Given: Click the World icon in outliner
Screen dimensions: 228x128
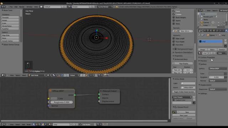Looking at the screenshot, I should pyautogui.click(x=202, y=20).
